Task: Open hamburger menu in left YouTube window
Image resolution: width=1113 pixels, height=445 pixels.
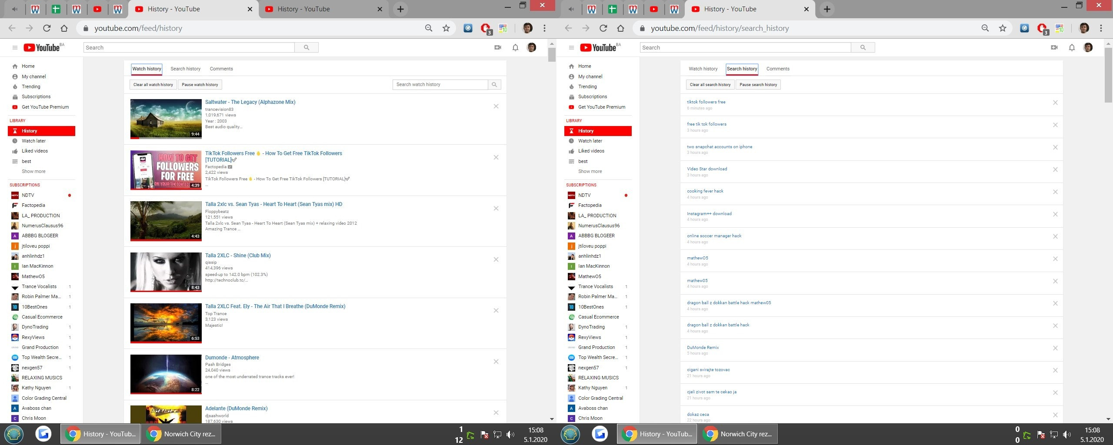Action: (15, 47)
